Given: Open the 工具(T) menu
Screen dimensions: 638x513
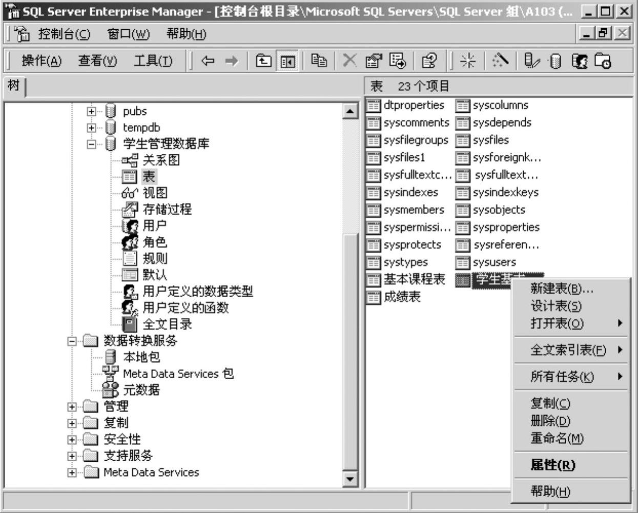Looking at the screenshot, I should [x=153, y=61].
